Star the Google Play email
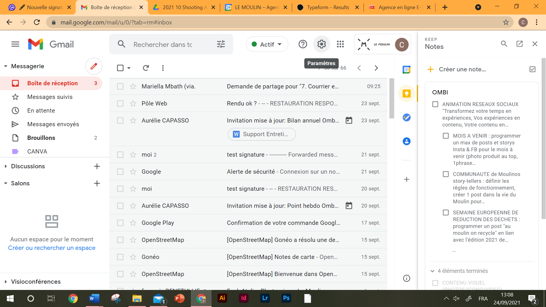Viewport: 546px width, 307px height. point(133,223)
